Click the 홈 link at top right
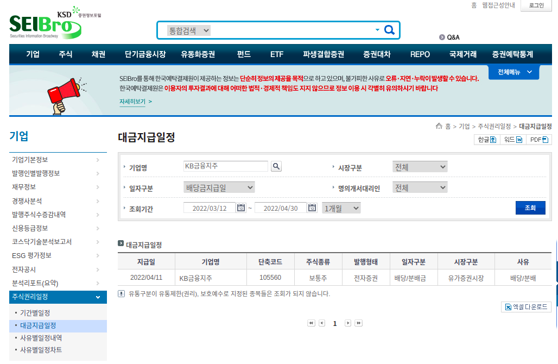Viewport: 558px width, 364px height. click(x=474, y=5)
